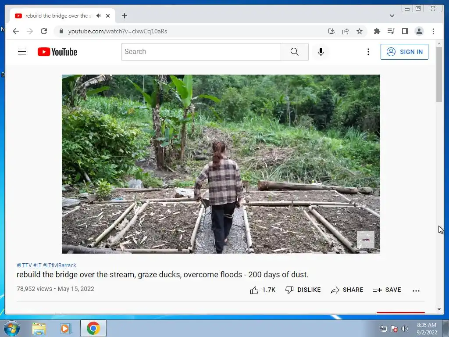Image resolution: width=449 pixels, height=337 pixels.
Task: Click the channel watermark on the video
Action: coord(366,239)
